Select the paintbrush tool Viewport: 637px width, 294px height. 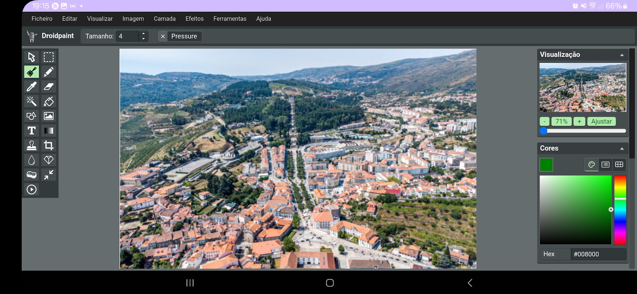(32, 72)
